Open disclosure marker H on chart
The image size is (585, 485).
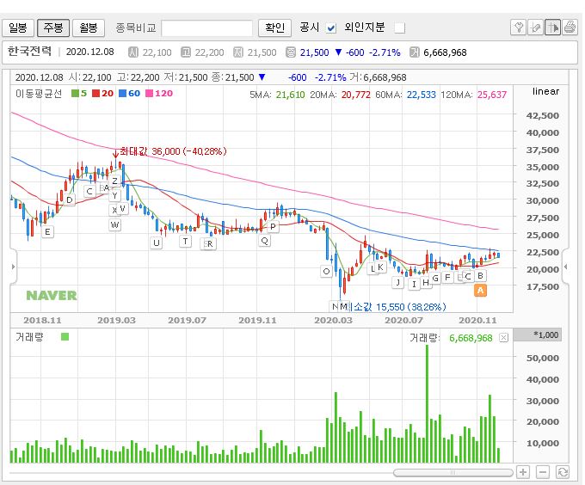tap(425, 283)
